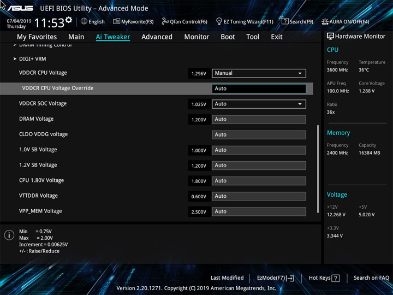Click the globe language icon
Screen dimensions: 393x295
point(84,21)
